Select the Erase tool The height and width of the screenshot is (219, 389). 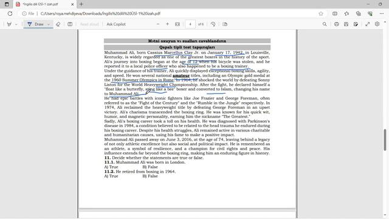pos(58,24)
